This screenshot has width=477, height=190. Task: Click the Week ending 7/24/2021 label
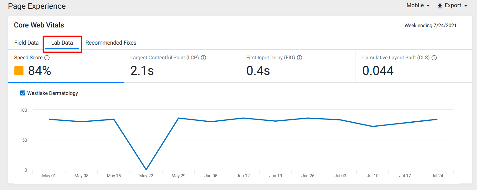430,26
